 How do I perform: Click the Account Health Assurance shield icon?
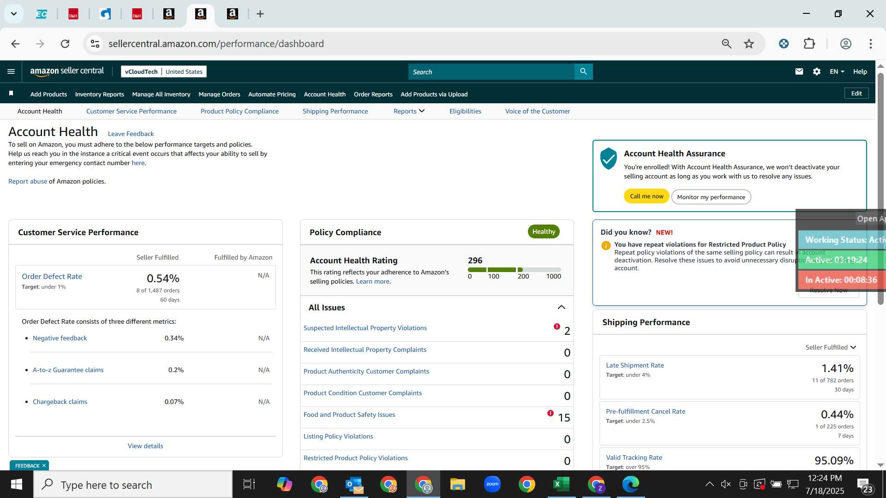(609, 159)
